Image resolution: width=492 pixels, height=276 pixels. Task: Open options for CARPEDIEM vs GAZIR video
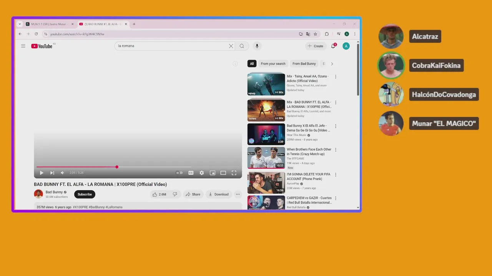click(x=336, y=199)
